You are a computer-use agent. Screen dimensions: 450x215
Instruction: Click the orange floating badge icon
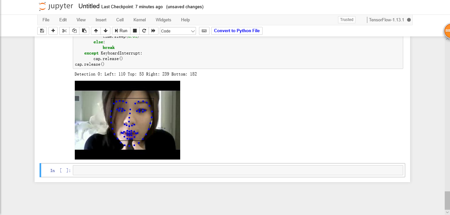(x=447, y=31)
